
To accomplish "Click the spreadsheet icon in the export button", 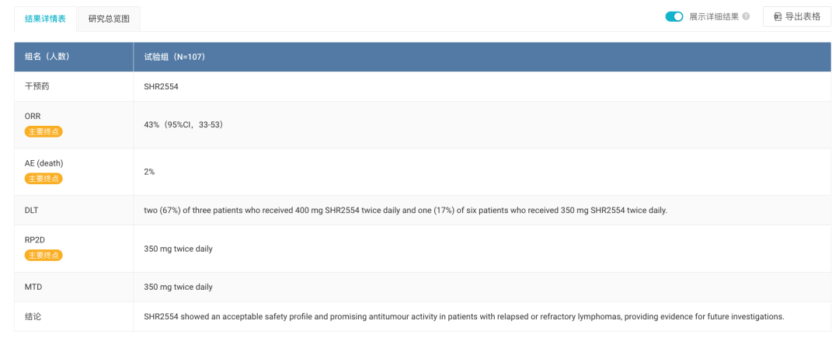I will click(778, 17).
